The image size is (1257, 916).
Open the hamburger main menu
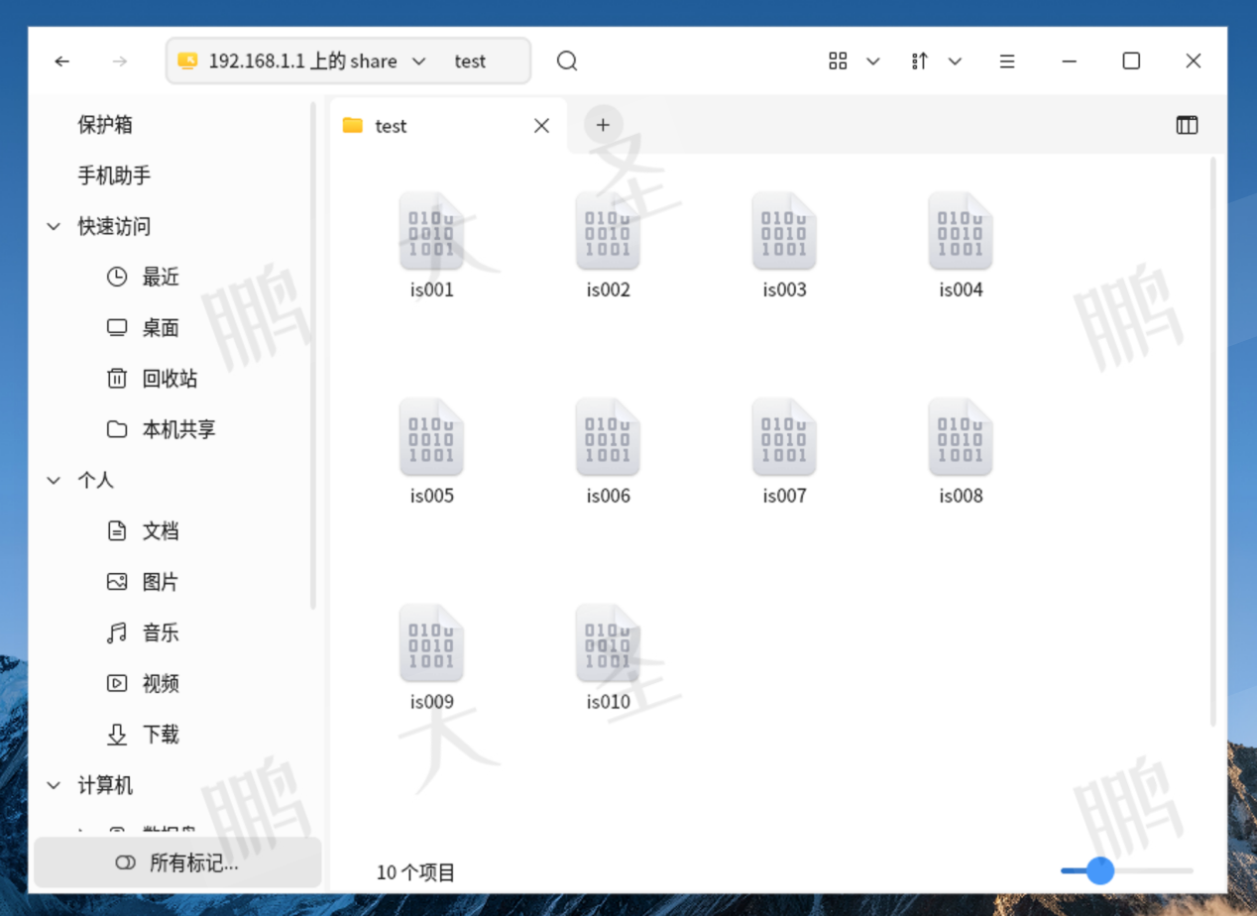tap(1007, 61)
